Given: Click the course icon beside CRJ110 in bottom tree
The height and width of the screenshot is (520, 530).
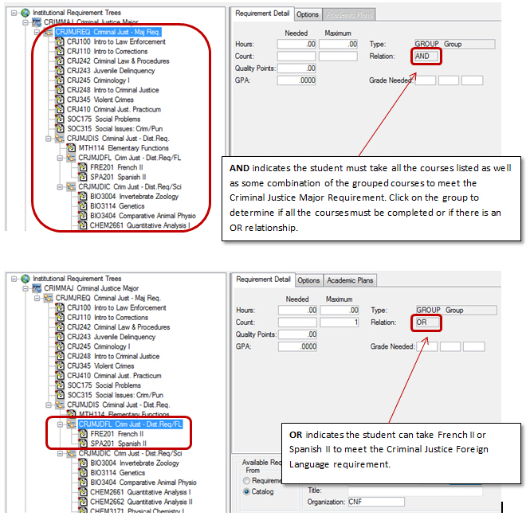Looking at the screenshot, I should [60, 318].
